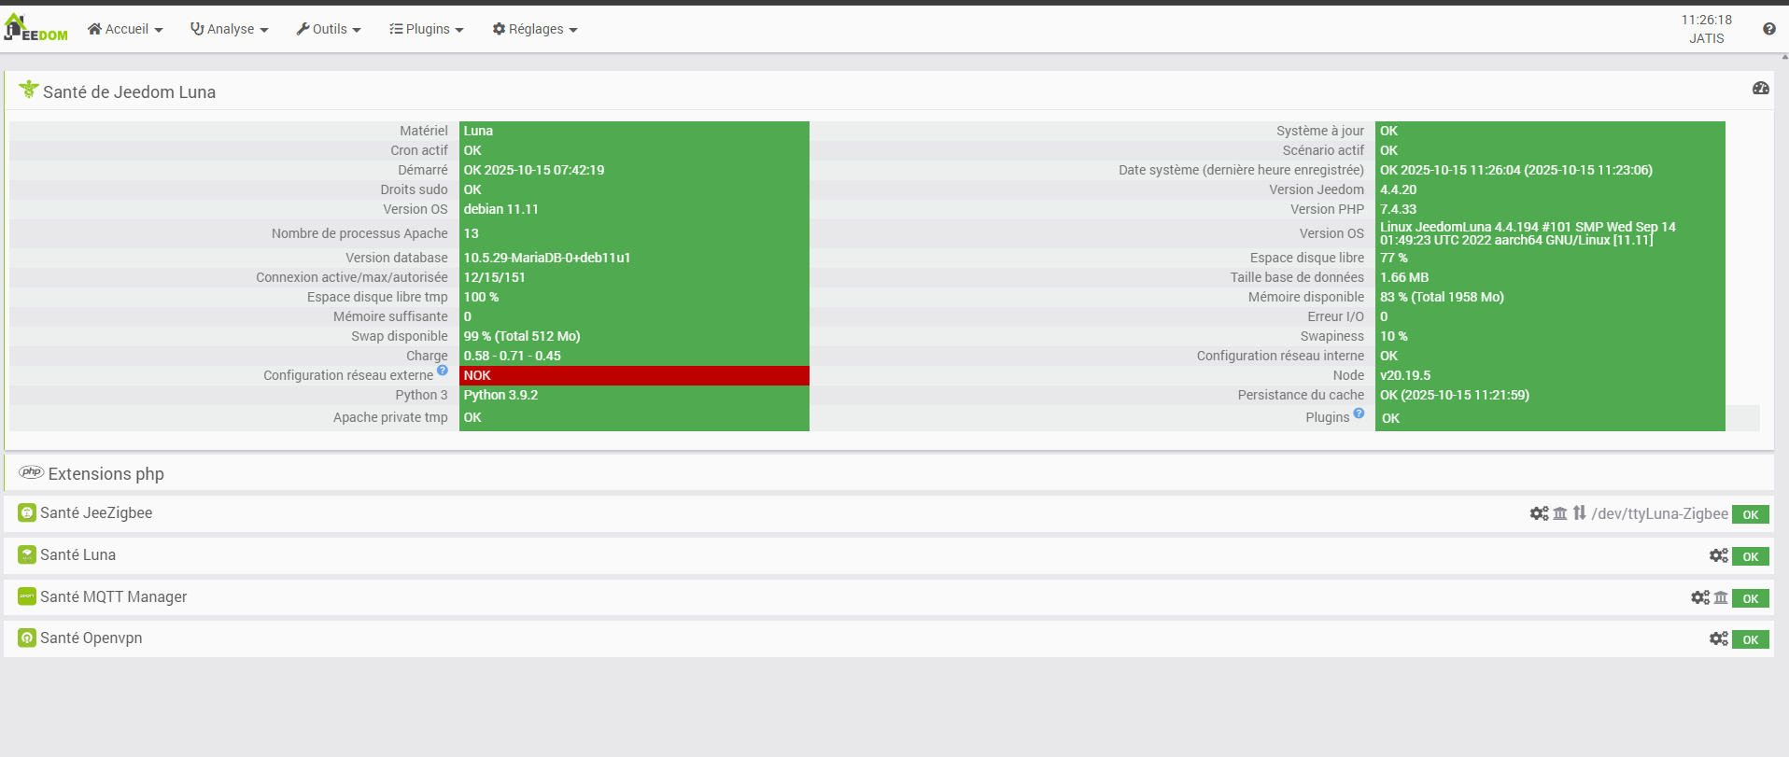
Task: Click the Python 3.9.2 value
Action: point(501,395)
